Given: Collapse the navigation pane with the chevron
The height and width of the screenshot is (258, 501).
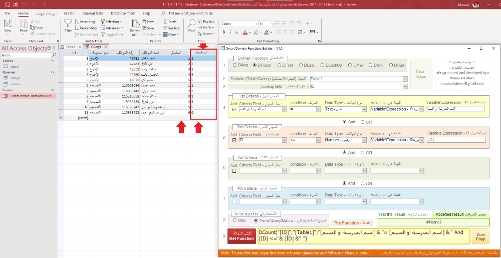Looking at the screenshot, I should (x=54, y=48).
